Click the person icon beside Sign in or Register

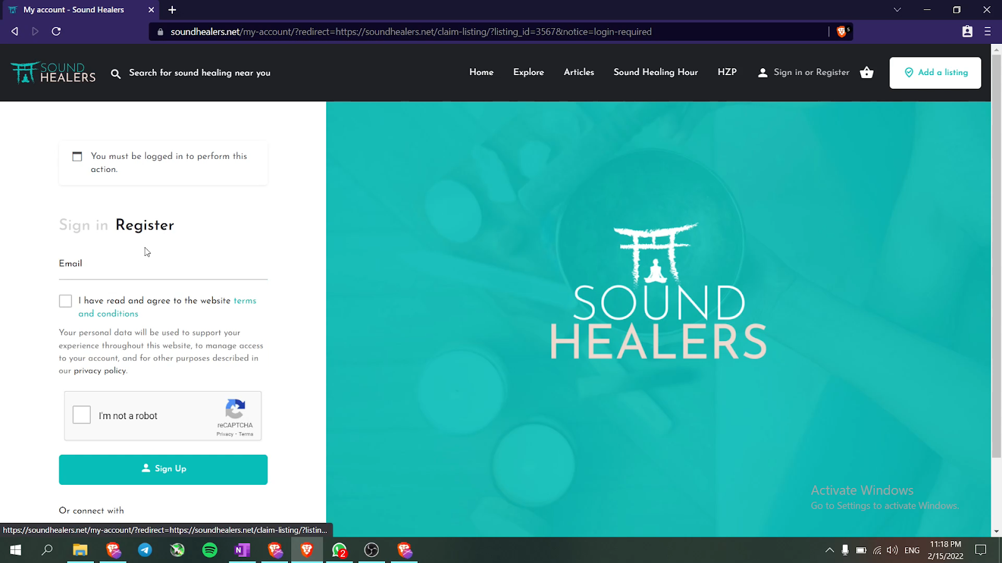[763, 73]
